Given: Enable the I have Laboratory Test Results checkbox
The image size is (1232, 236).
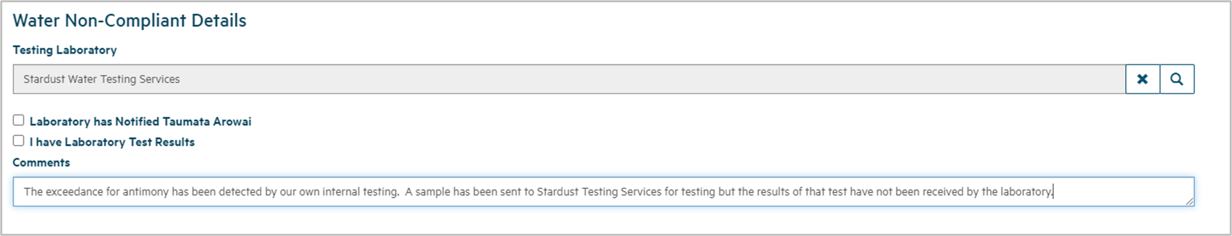Looking at the screenshot, I should tap(19, 141).
